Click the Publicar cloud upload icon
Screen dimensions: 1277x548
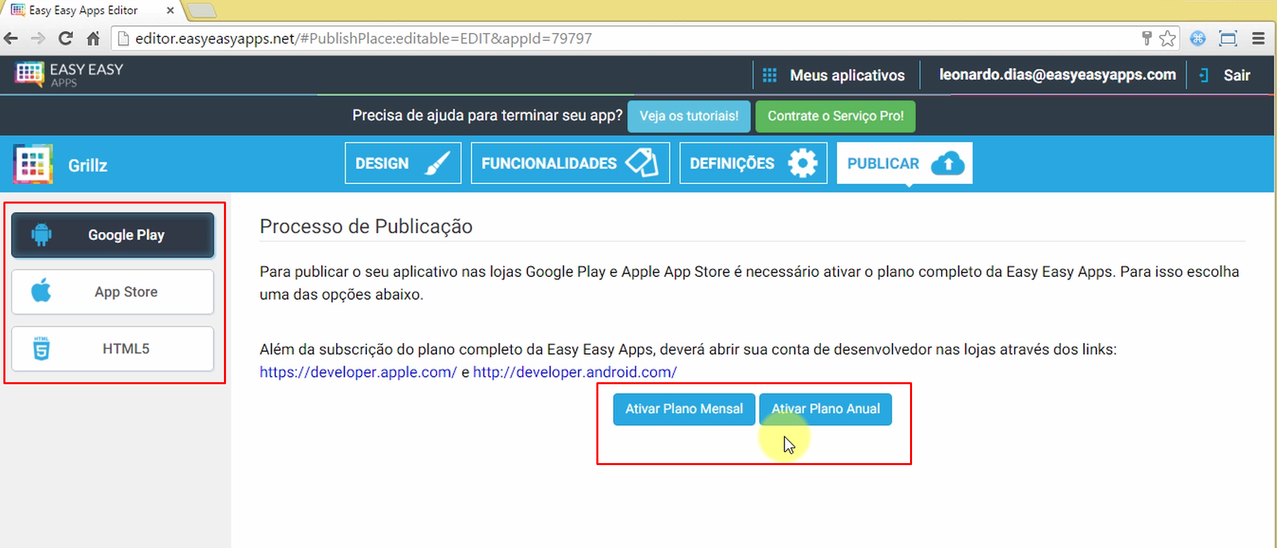(948, 163)
